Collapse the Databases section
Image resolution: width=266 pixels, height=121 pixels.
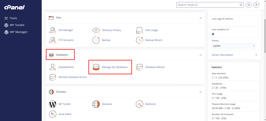coord(201,55)
